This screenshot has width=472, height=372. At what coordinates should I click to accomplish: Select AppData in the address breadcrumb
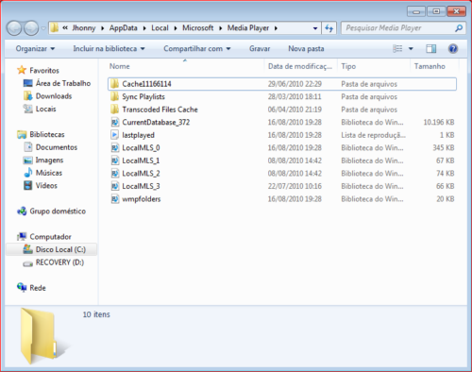pos(124,28)
